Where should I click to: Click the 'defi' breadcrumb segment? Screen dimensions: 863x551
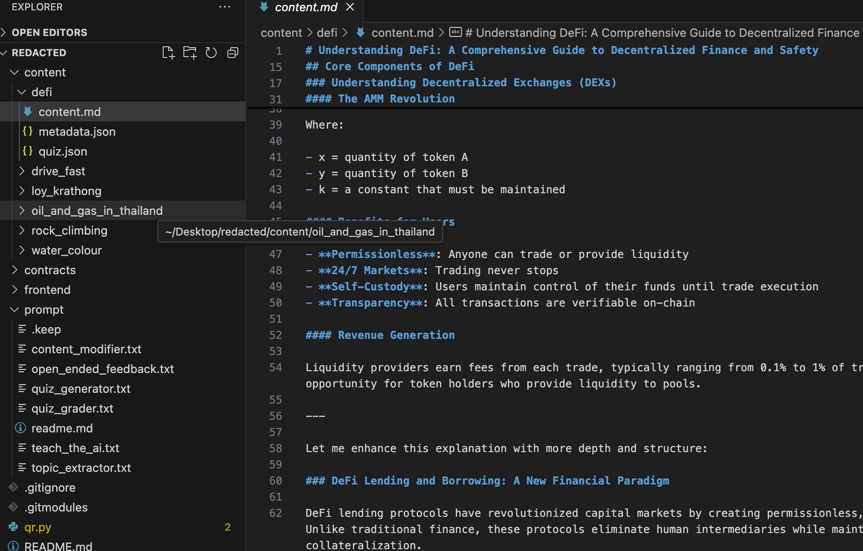tap(327, 33)
